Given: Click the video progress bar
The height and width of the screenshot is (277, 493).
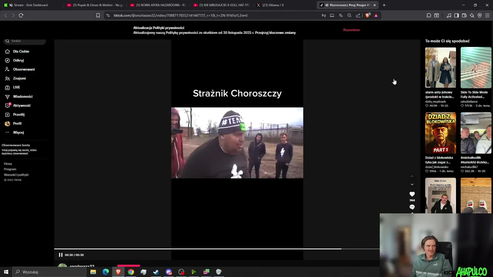Looking at the screenshot, I should click(x=217, y=249).
